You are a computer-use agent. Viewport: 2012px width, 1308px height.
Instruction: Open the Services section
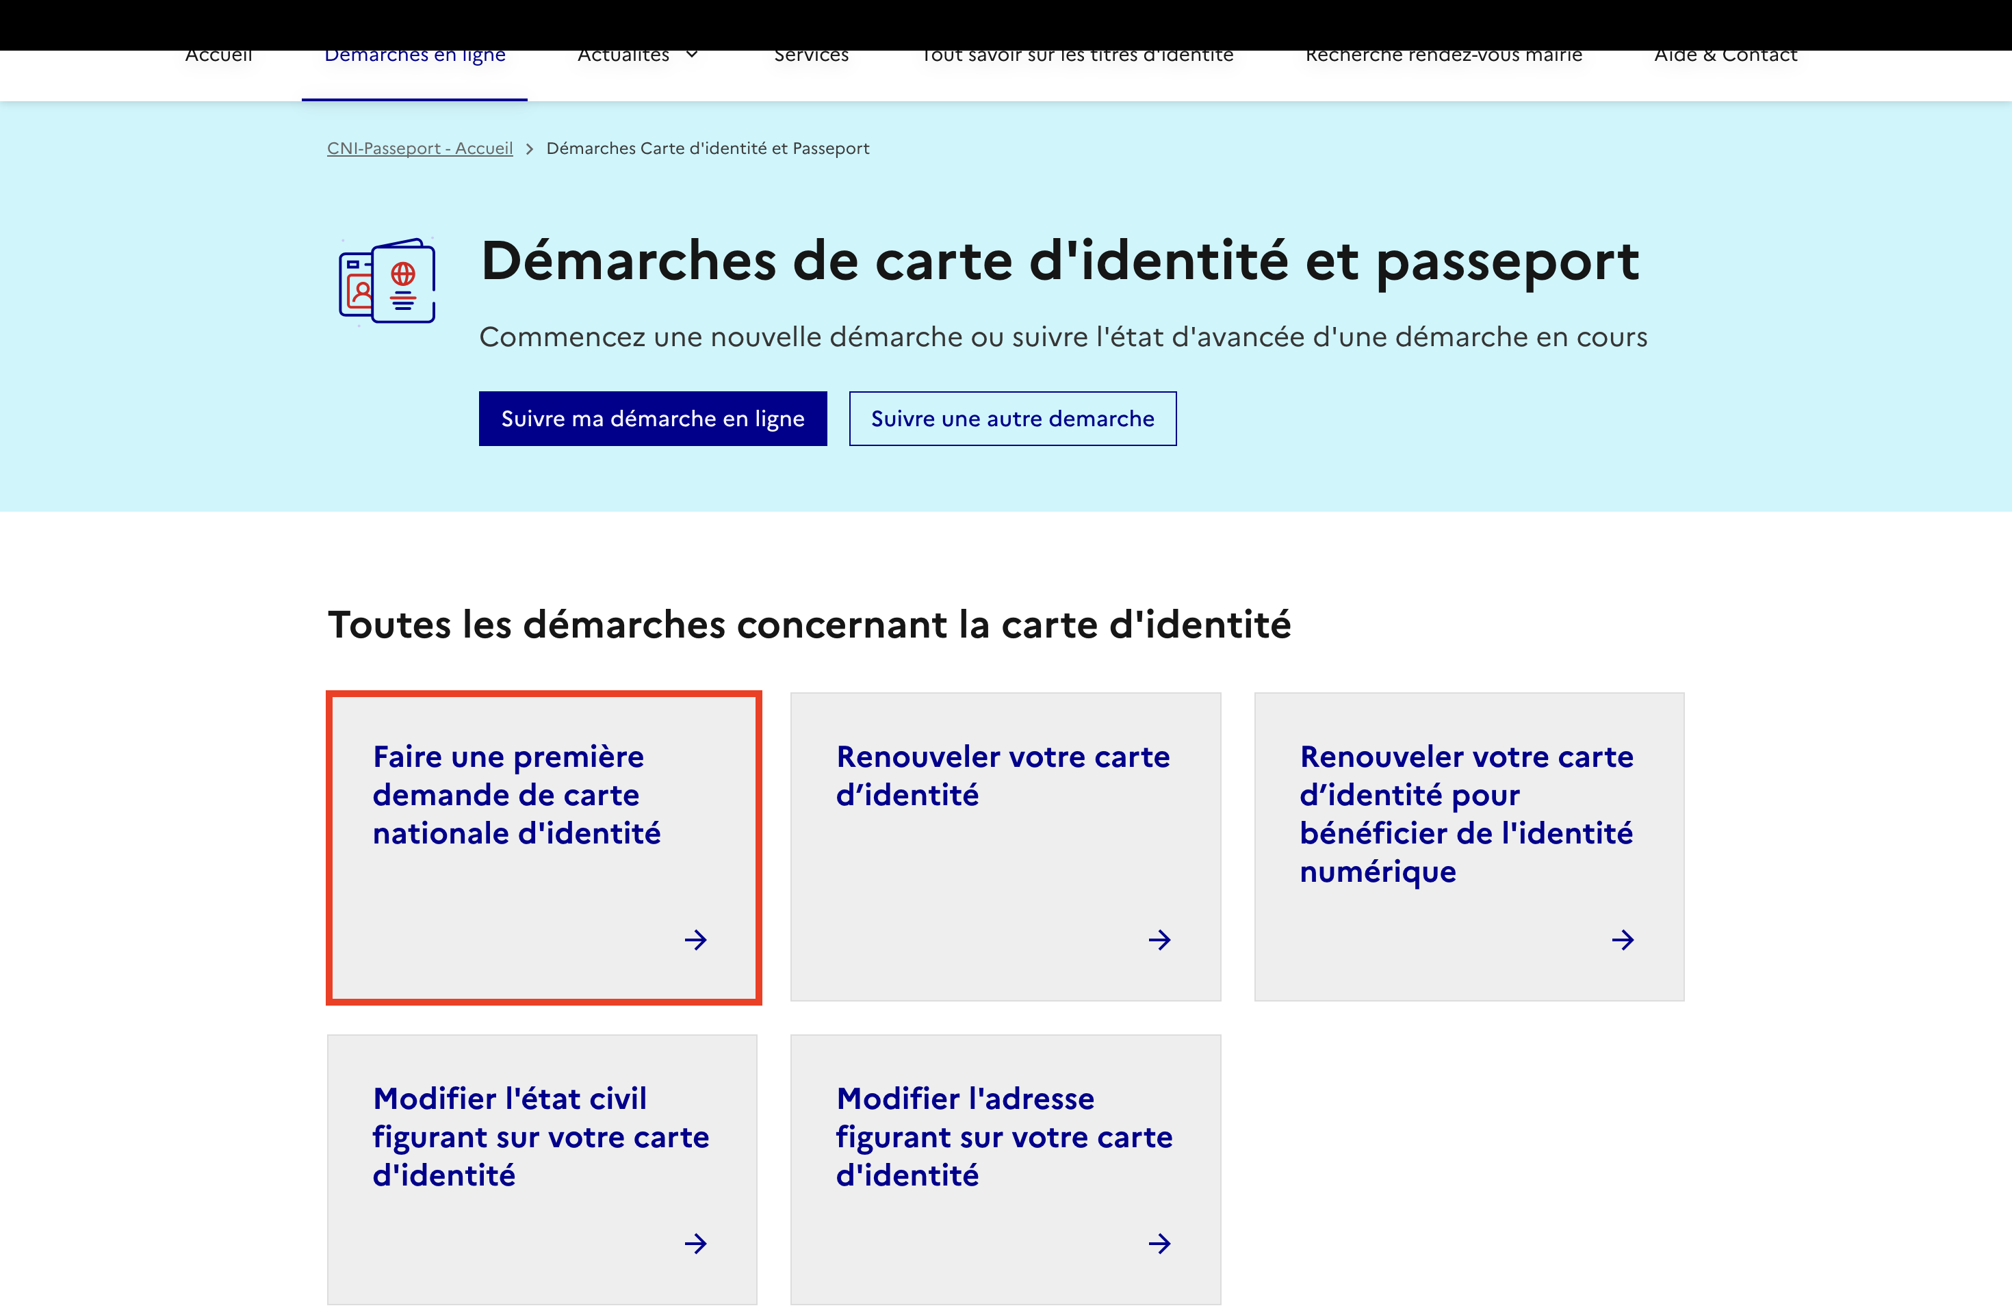point(811,54)
